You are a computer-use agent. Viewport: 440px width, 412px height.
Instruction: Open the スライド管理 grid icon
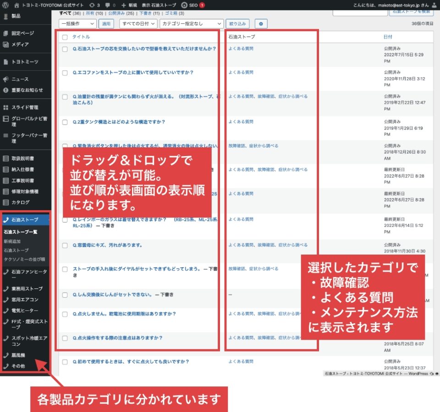[x=5, y=107]
